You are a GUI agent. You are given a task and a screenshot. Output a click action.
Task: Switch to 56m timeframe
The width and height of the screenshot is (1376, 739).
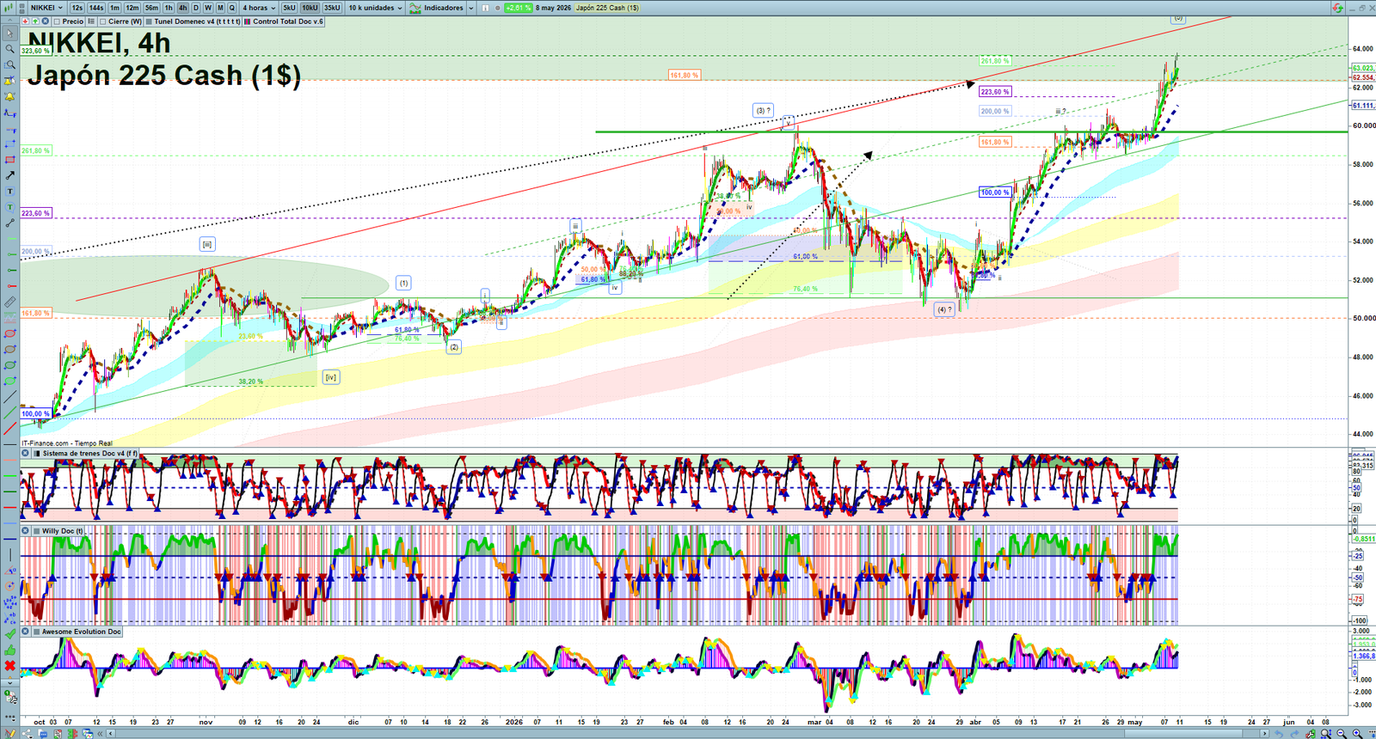point(151,8)
